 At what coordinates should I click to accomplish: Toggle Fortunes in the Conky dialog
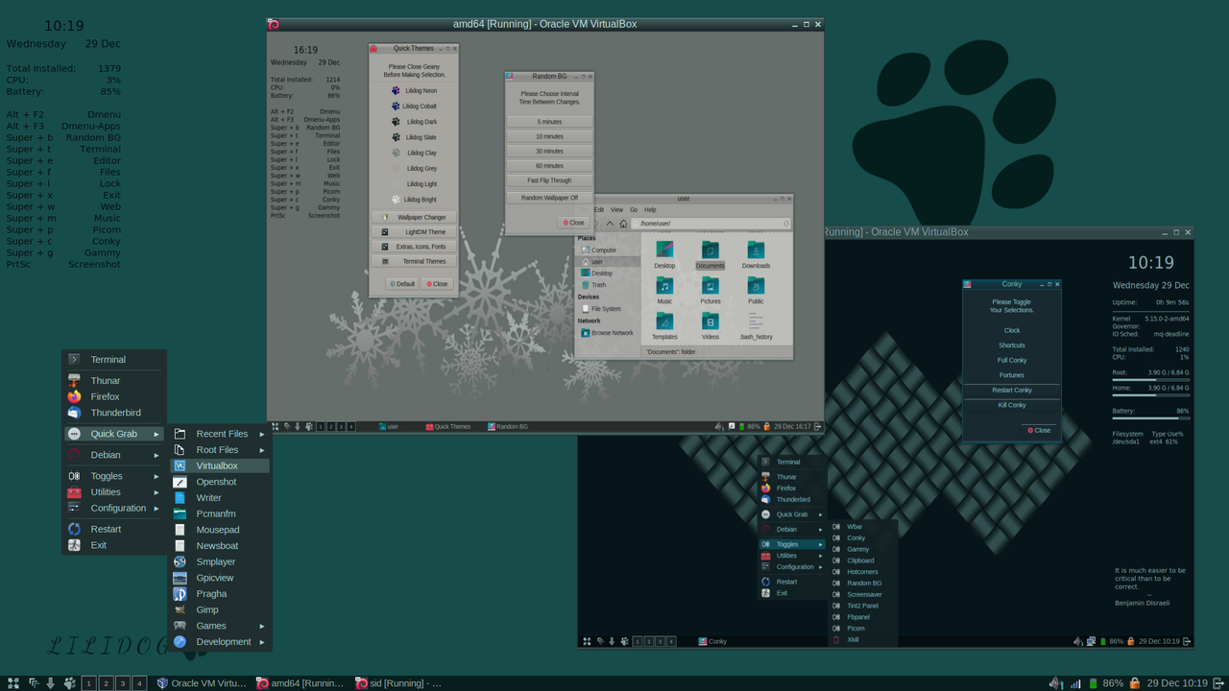[x=1012, y=375]
